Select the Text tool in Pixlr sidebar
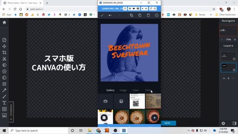Image resolution: width=238 pixels, height=134 pixels. [4, 103]
